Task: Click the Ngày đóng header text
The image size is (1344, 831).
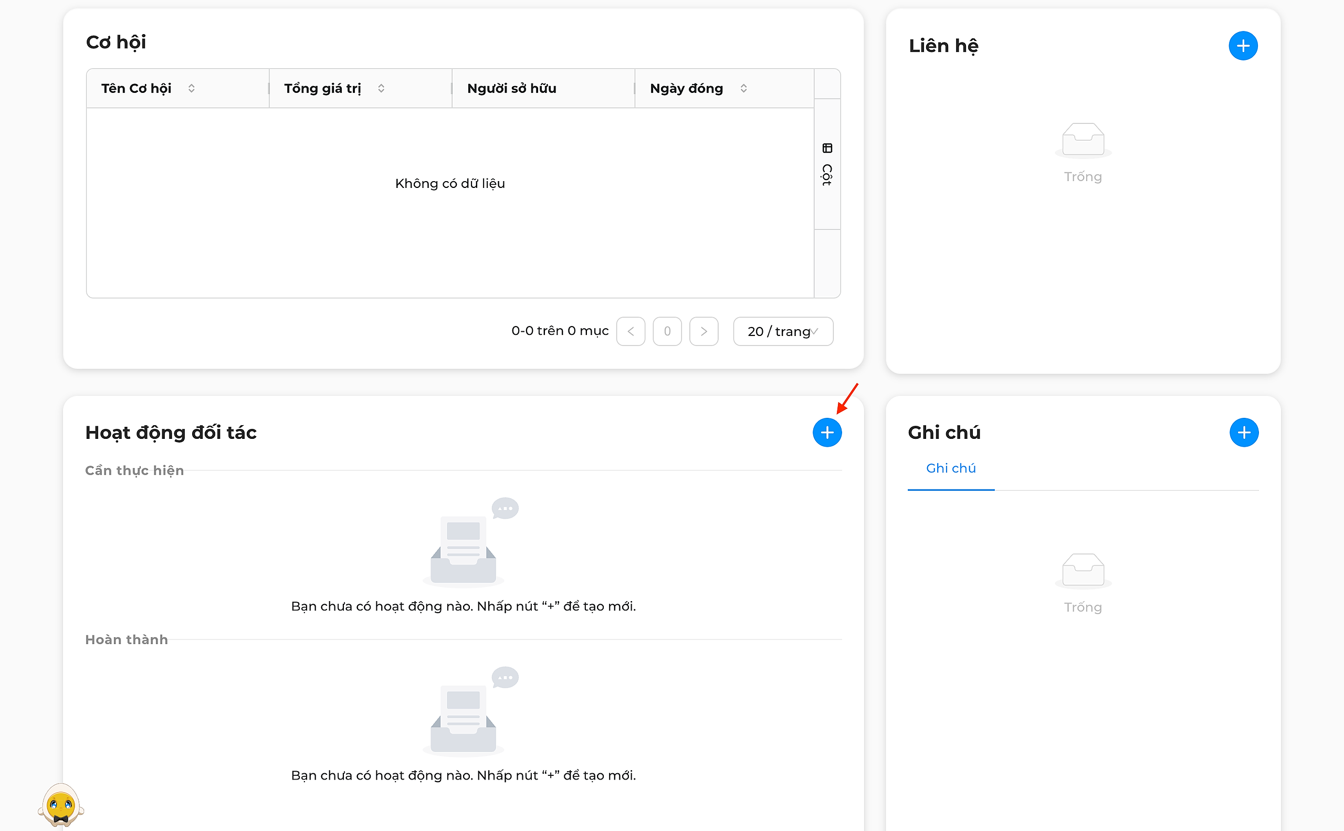Action: pos(686,89)
